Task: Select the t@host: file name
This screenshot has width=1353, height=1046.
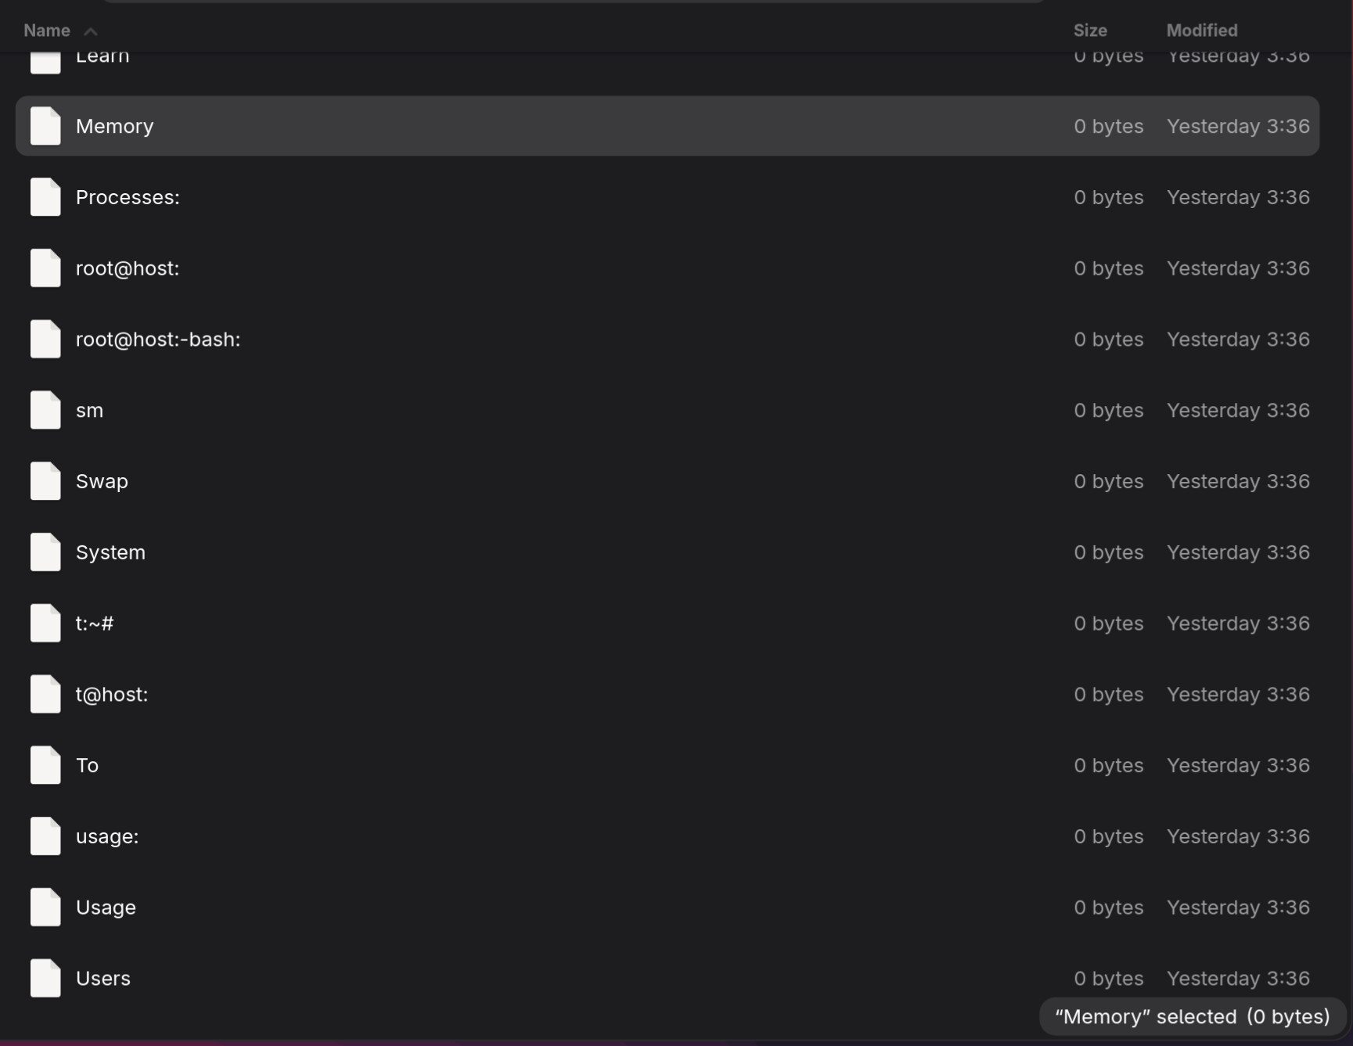Action: [x=112, y=695]
